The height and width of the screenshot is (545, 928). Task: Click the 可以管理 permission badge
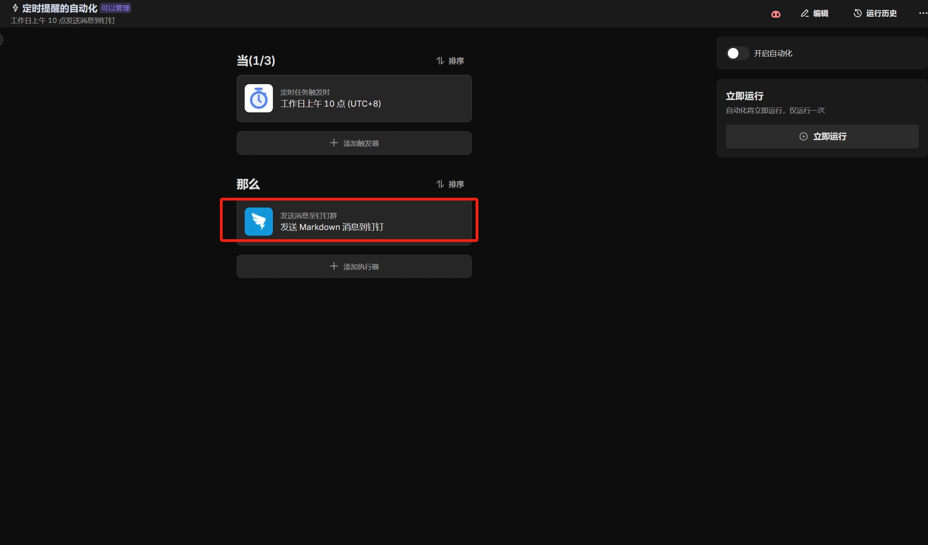tap(116, 8)
